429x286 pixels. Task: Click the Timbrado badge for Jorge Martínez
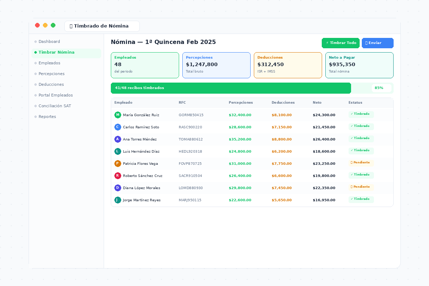(x=361, y=199)
